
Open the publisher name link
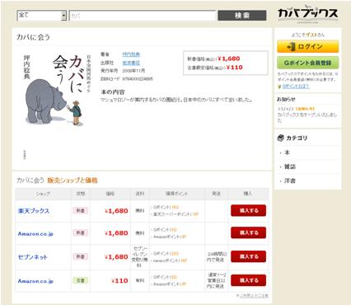[x=131, y=63]
